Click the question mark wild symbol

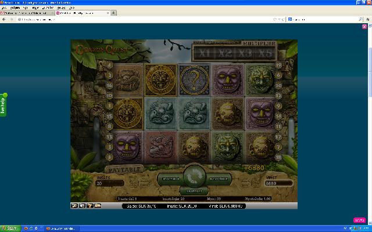coord(194,80)
